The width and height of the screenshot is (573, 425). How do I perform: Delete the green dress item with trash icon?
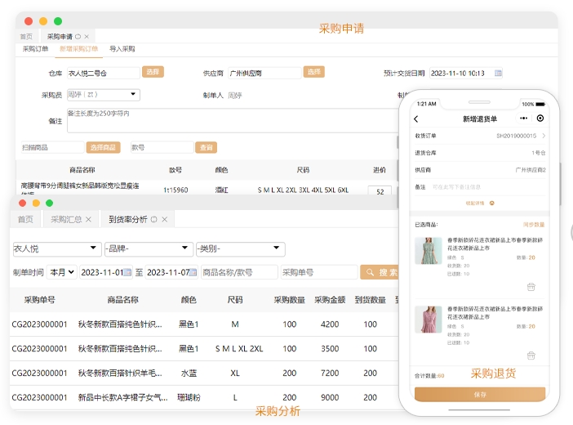(531, 287)
